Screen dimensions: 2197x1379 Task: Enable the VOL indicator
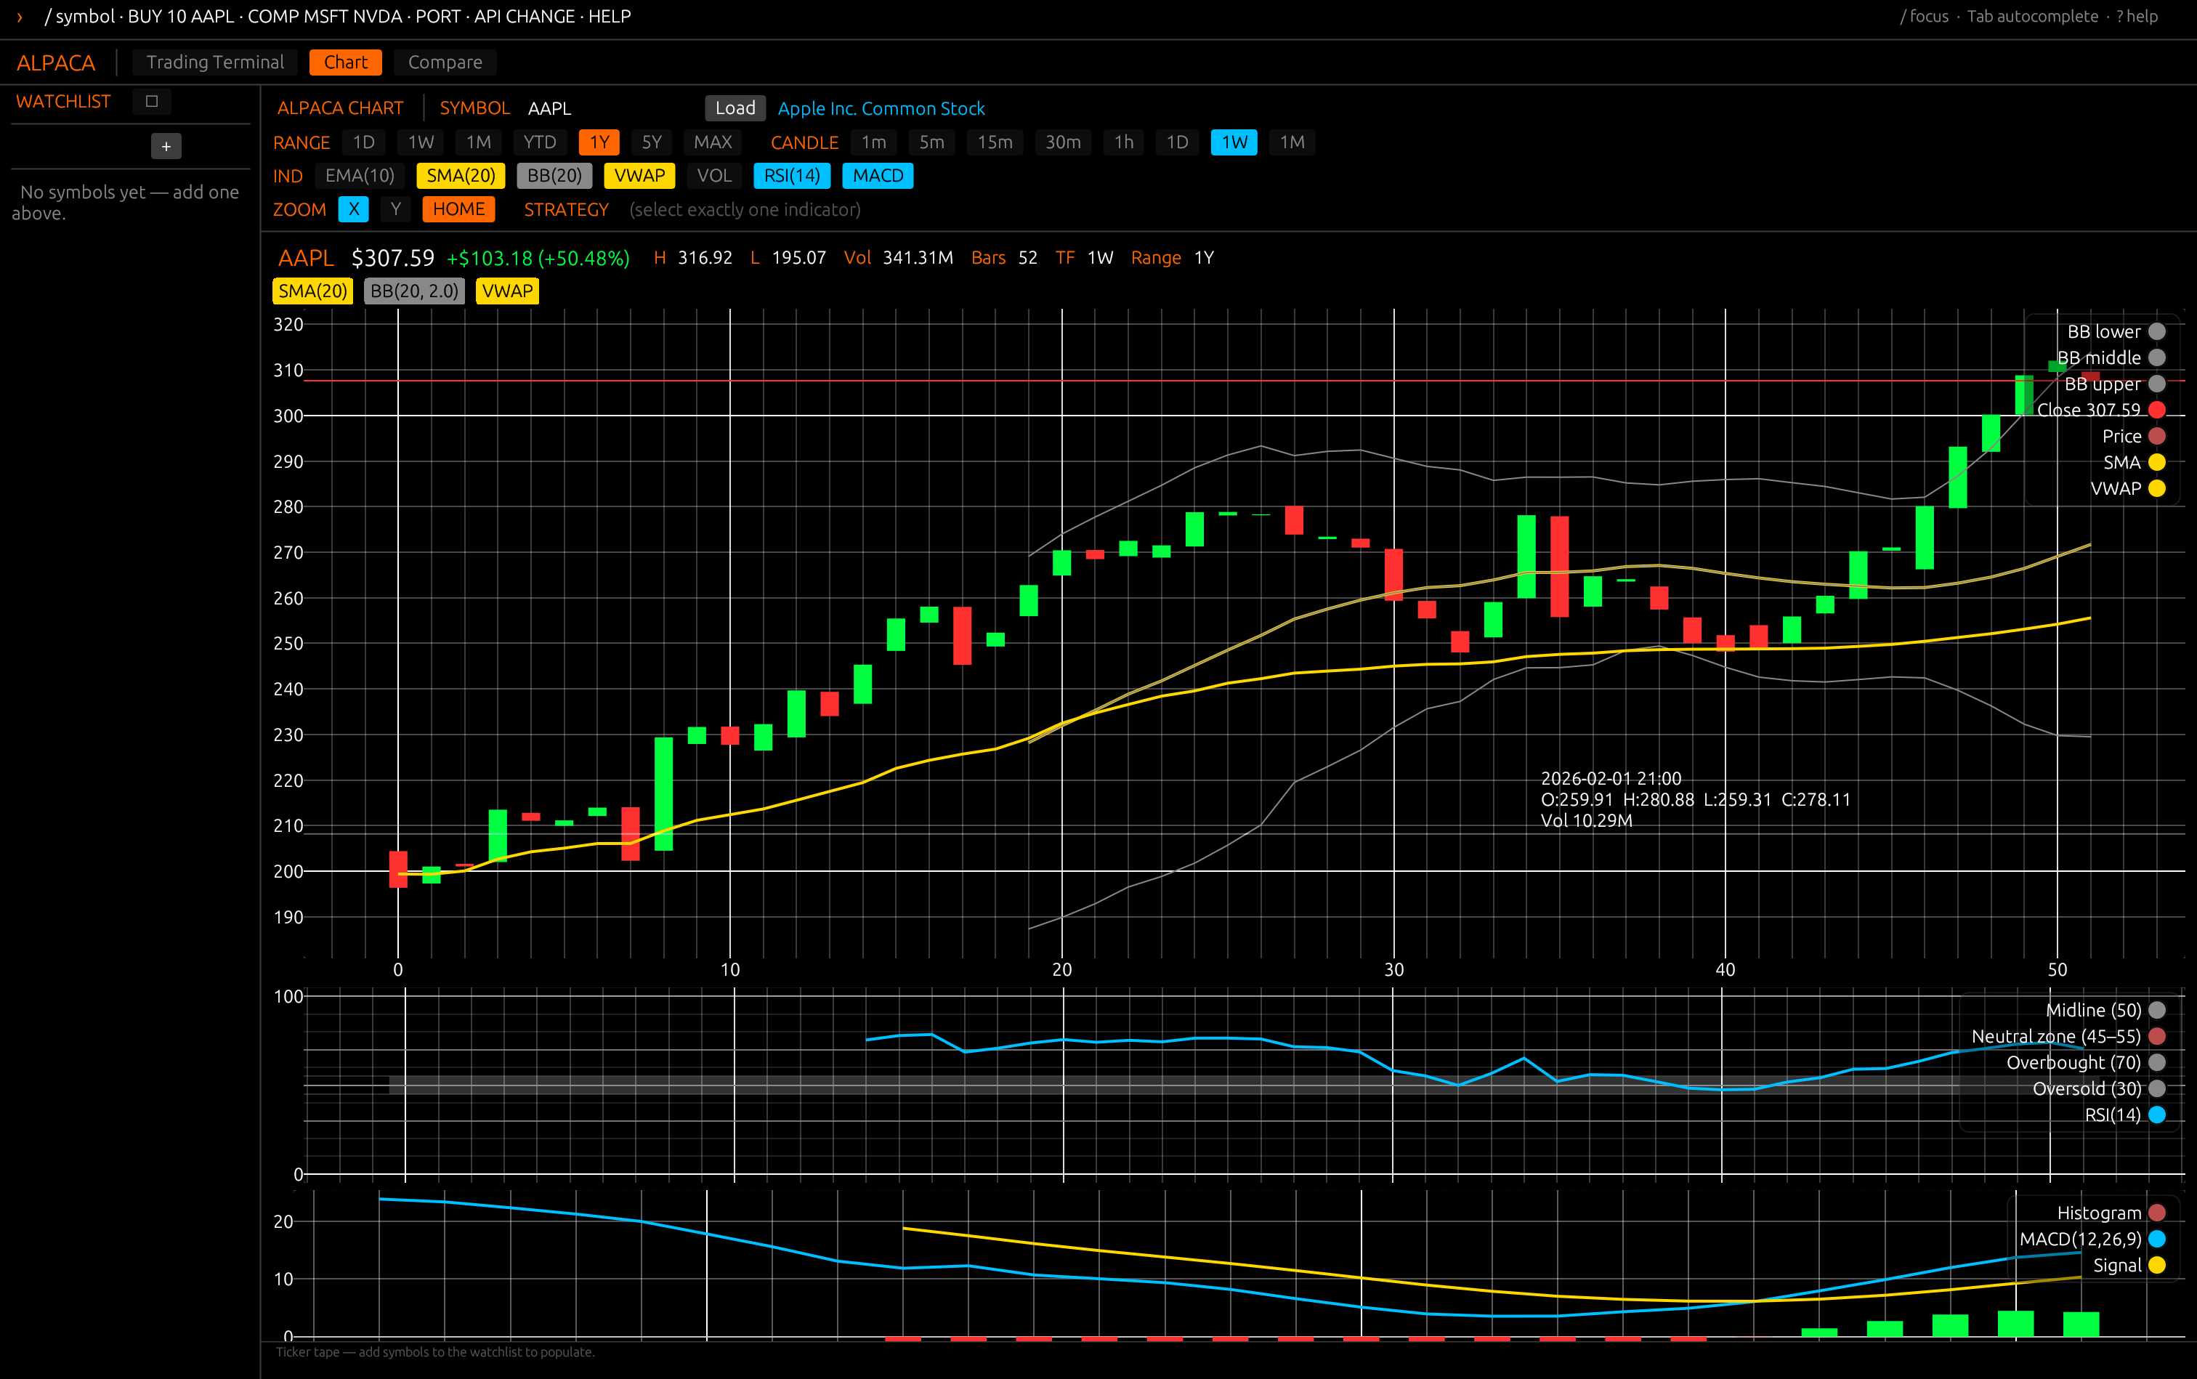pyautogui.click(x=714, y=175)
